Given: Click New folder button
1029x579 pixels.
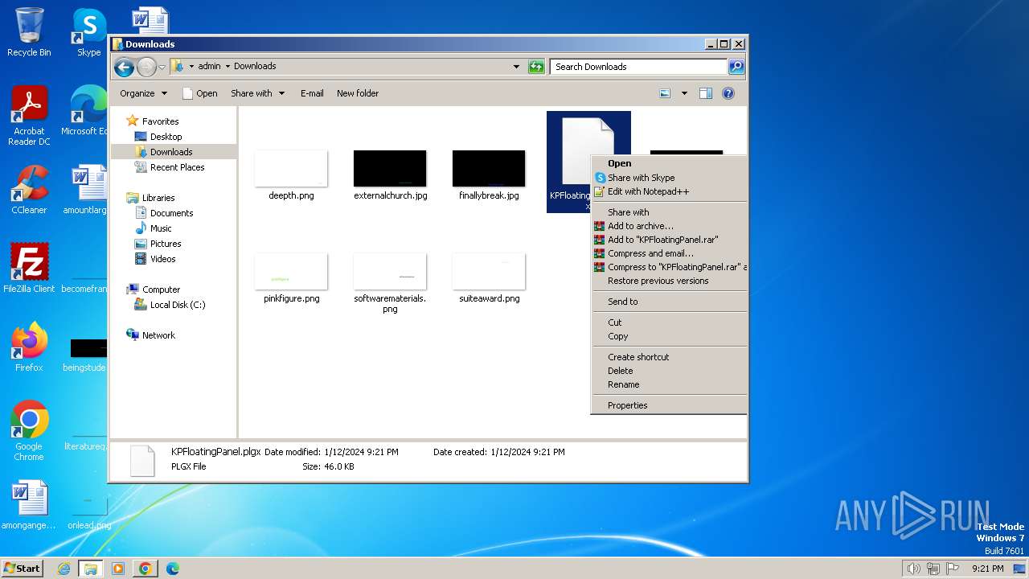Looking at the screenshot, I should click(358, 93).
